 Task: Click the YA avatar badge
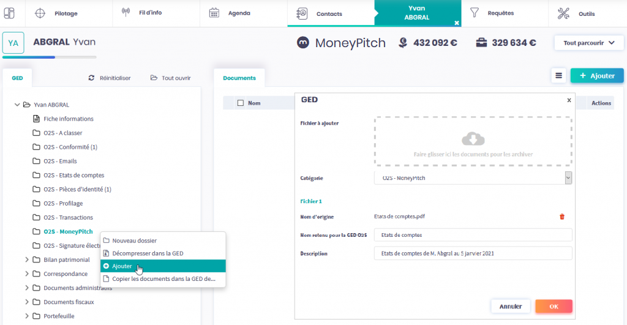click(13, 43)
